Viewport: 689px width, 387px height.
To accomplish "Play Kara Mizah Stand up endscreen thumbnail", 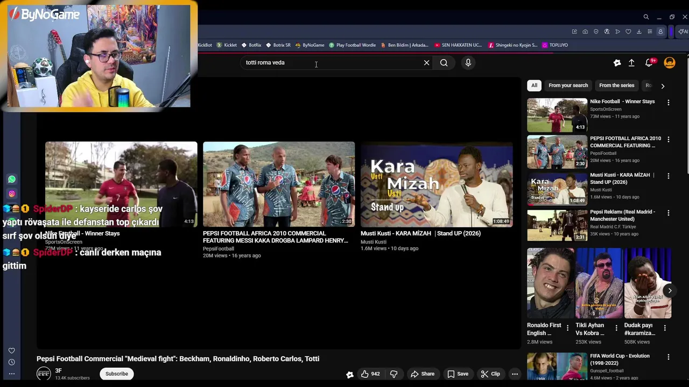I will point(437,184).
